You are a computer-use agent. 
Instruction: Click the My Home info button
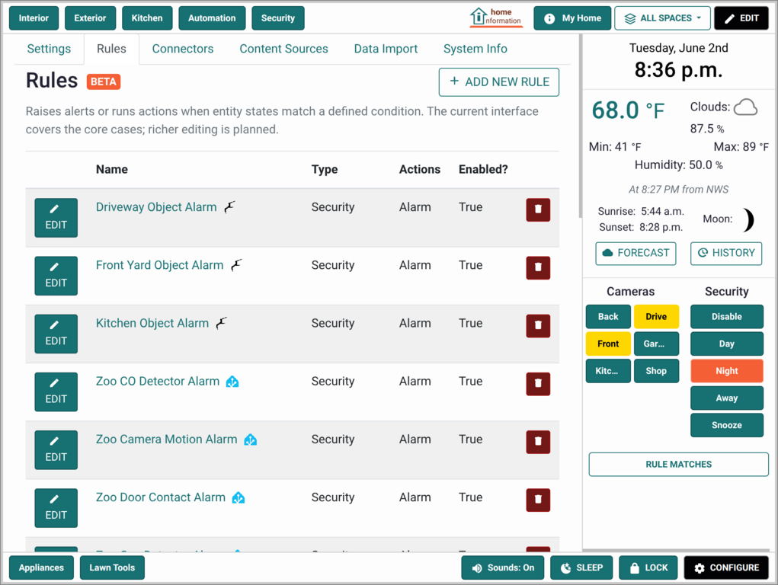point(572,18)
